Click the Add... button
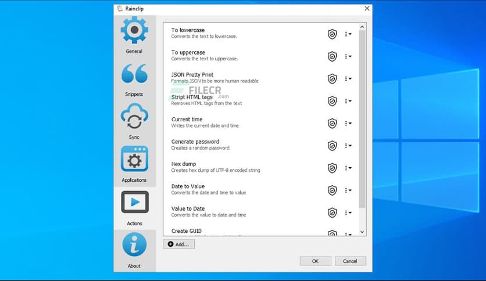The width and height of the screenshot is (486, 281). pos(179,244)
